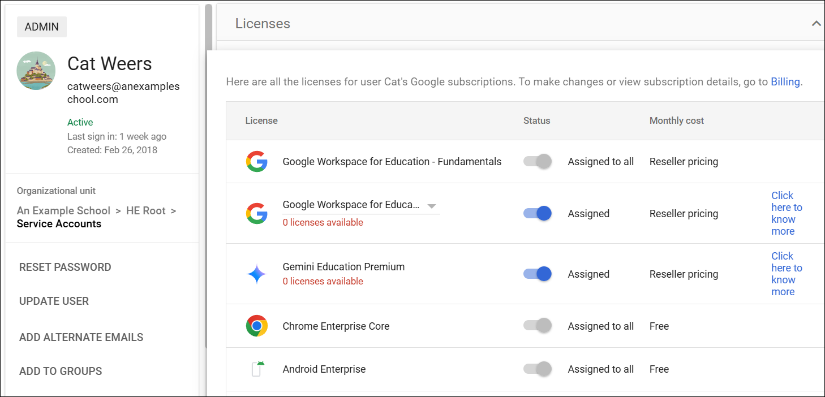Viewport: 825px width, 397px height.
Task: Click the Chrome Enterprise Core icon
Action: [256, 326]
